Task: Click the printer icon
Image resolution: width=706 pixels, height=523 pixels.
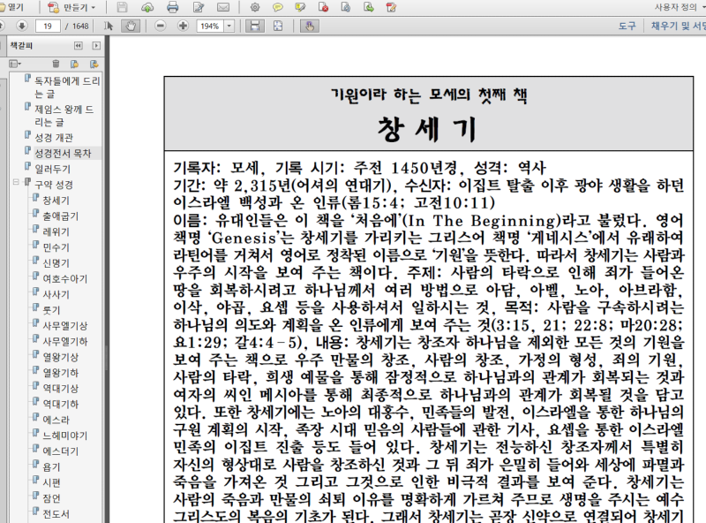Action: pos(172,7)
